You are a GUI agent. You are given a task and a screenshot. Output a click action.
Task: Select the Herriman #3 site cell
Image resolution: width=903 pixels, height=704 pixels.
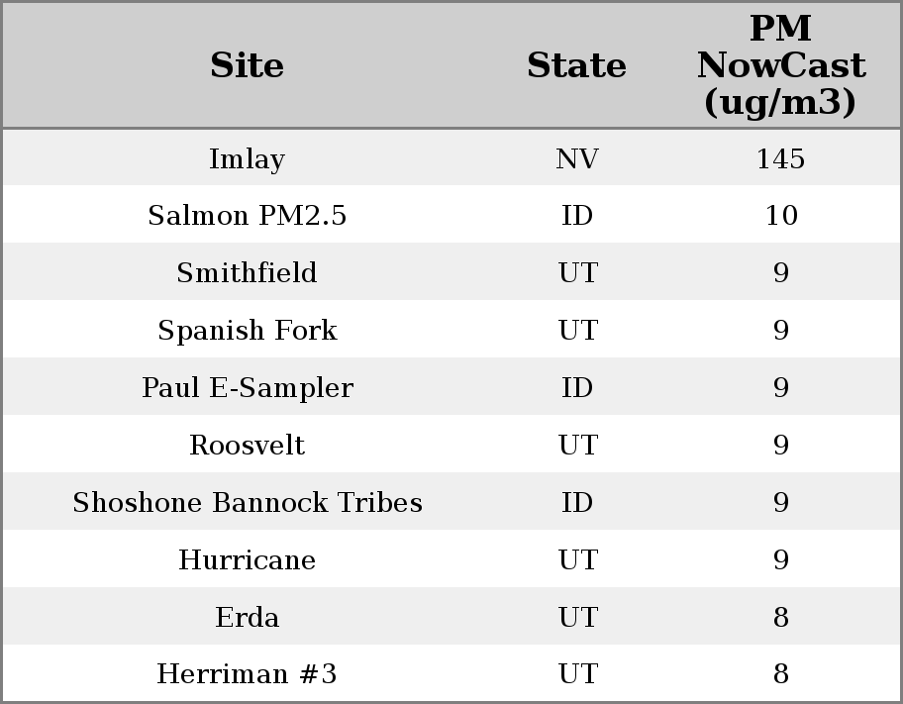pos(248,674)
